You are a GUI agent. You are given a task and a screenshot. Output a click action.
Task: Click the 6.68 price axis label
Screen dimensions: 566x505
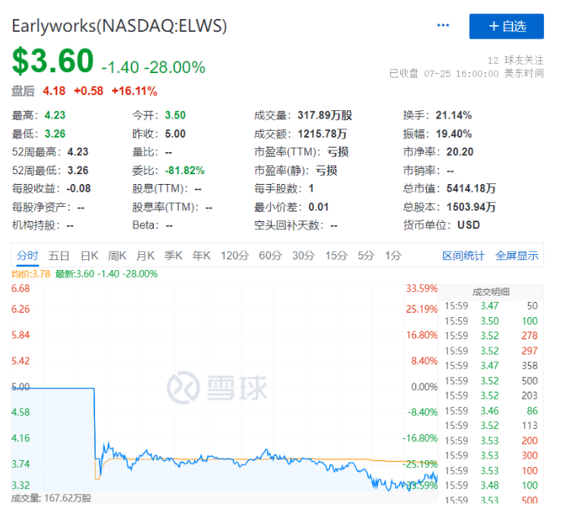point(21,289)
